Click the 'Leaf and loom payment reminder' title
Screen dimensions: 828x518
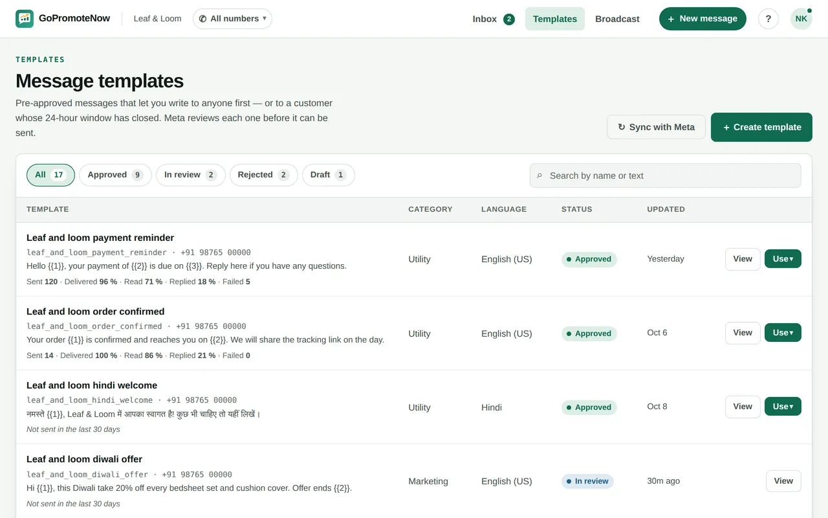(x=100, y=238)
